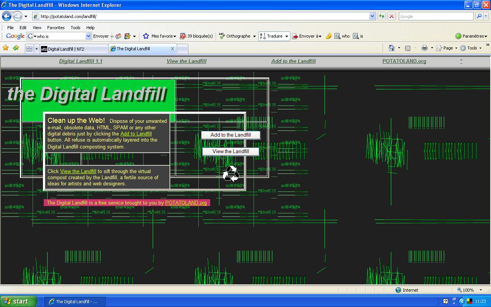491x307 pixels.
Task: Open the recent pages dropdown beside Forward
Action: (x=26, y=17)
